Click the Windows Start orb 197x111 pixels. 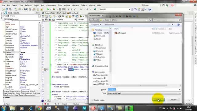(x=4, y=108)
